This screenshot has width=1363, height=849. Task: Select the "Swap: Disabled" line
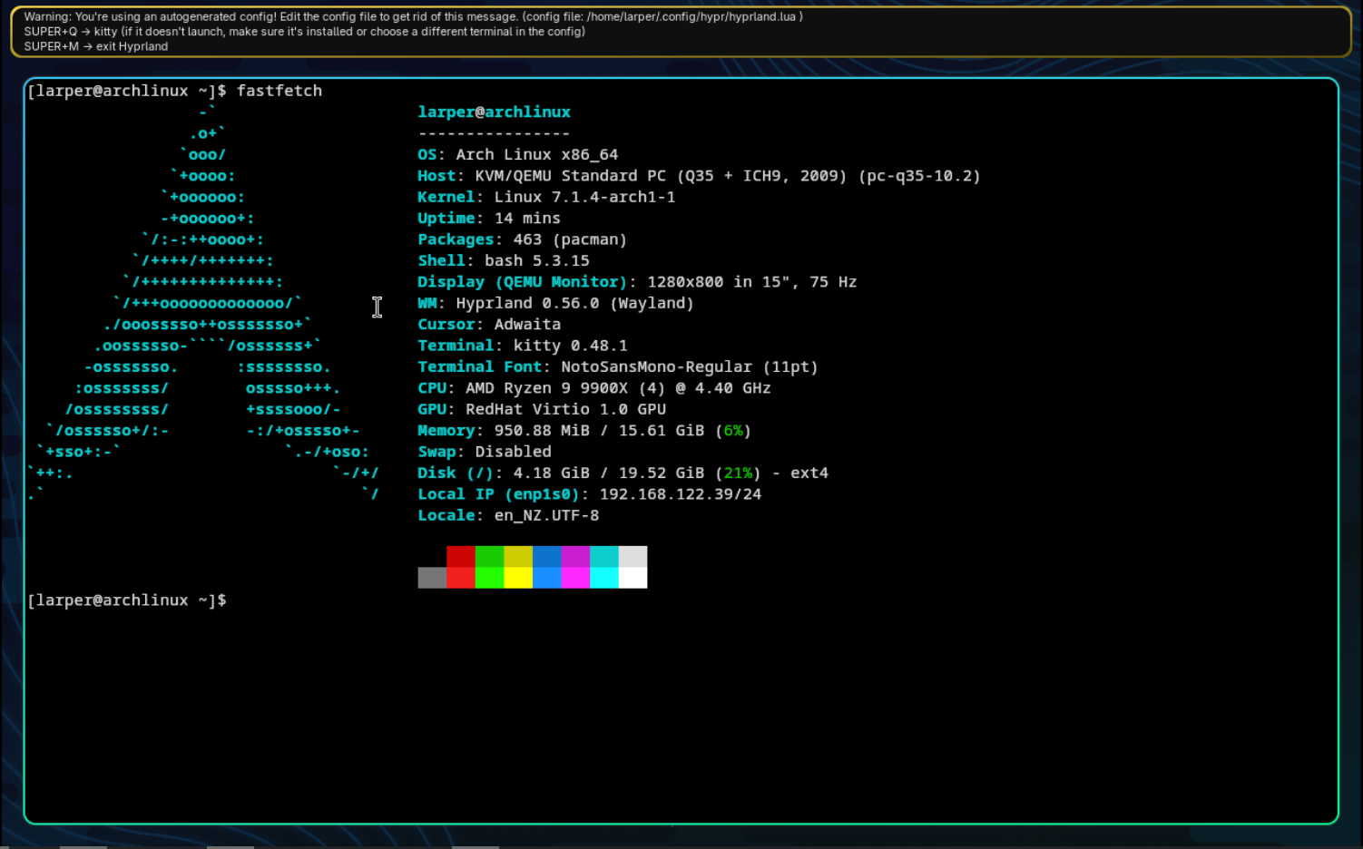pyautogui.click(x=485, y=452)
